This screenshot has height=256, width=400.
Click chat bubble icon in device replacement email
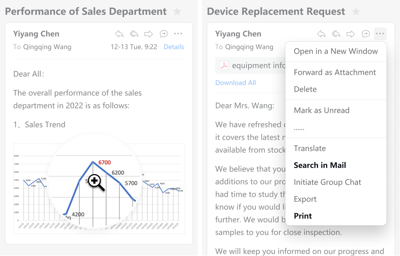(366, 34)
